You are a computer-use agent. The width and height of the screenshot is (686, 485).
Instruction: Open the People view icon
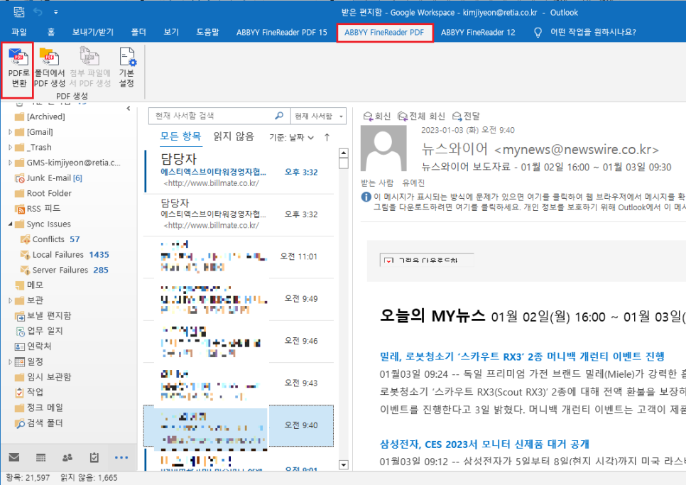(x=67, y=457)
